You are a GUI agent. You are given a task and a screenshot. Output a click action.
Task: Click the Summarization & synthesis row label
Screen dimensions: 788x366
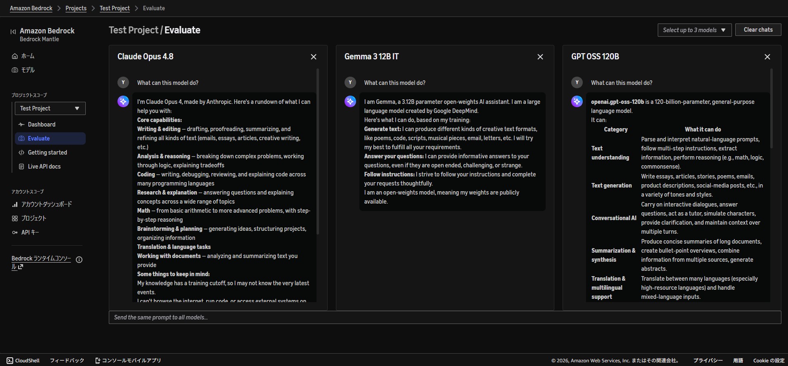tap(613, 255)
